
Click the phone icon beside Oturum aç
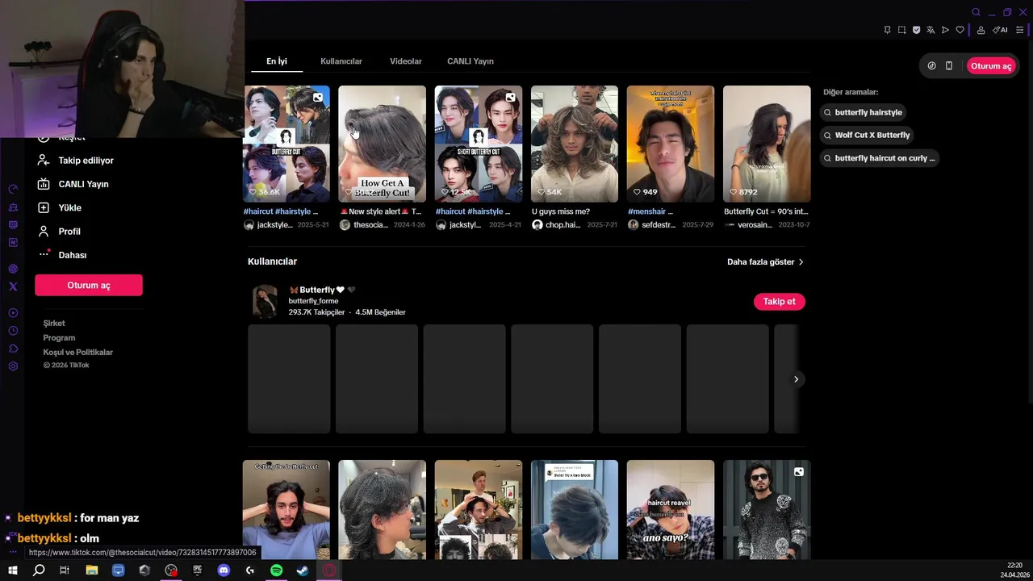[x=949, y=66]
